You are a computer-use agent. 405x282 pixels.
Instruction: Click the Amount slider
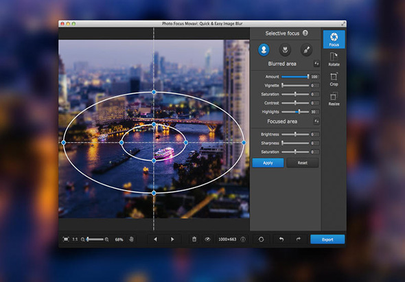pyautogui.click(x=295, y=77)
